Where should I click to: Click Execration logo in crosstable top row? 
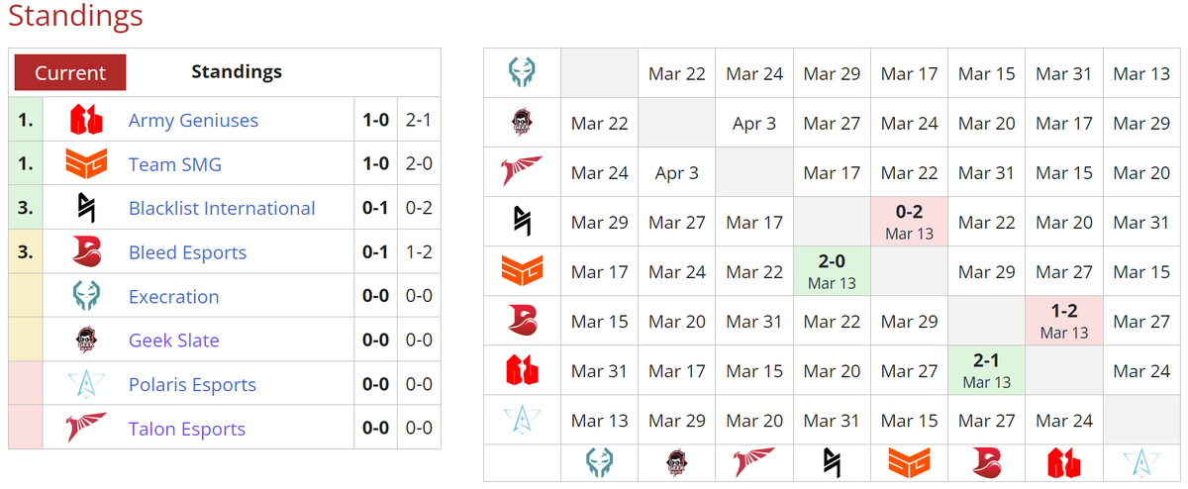pos(522,73)
